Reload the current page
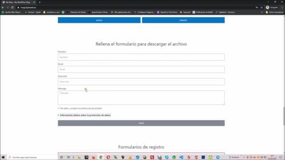Viewport: 285px width, 160px height. [x=12, y=8]
